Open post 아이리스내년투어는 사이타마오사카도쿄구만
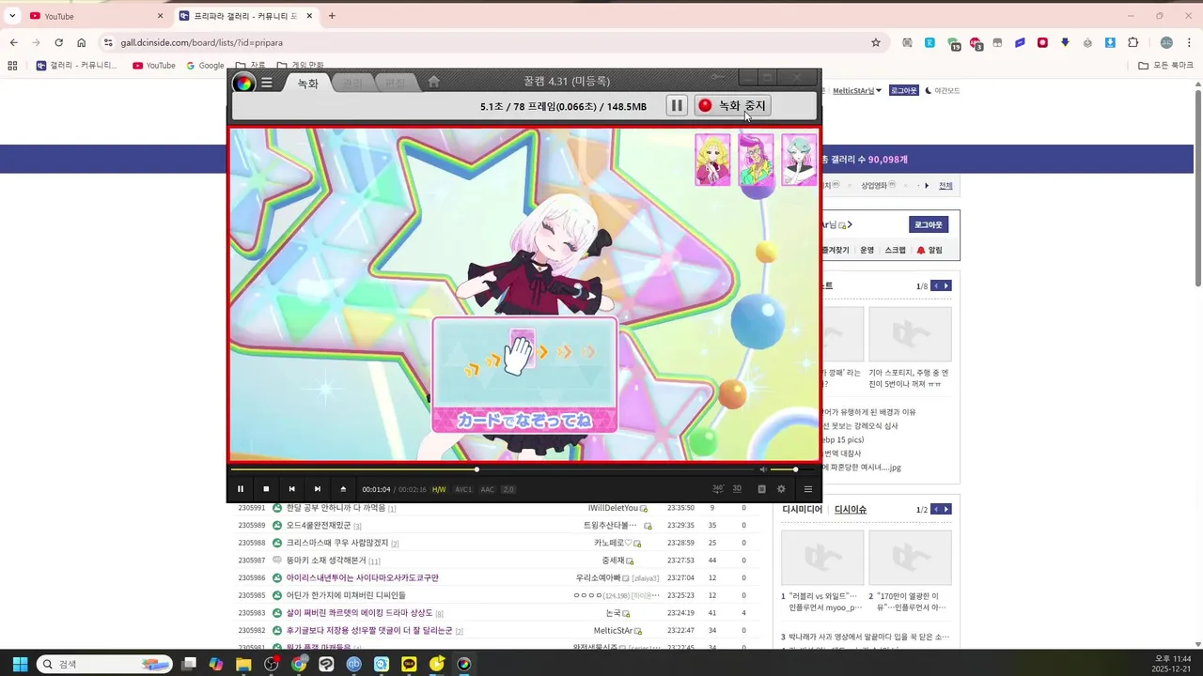This screenshot has width=1203, height=676. pos(362,578)
